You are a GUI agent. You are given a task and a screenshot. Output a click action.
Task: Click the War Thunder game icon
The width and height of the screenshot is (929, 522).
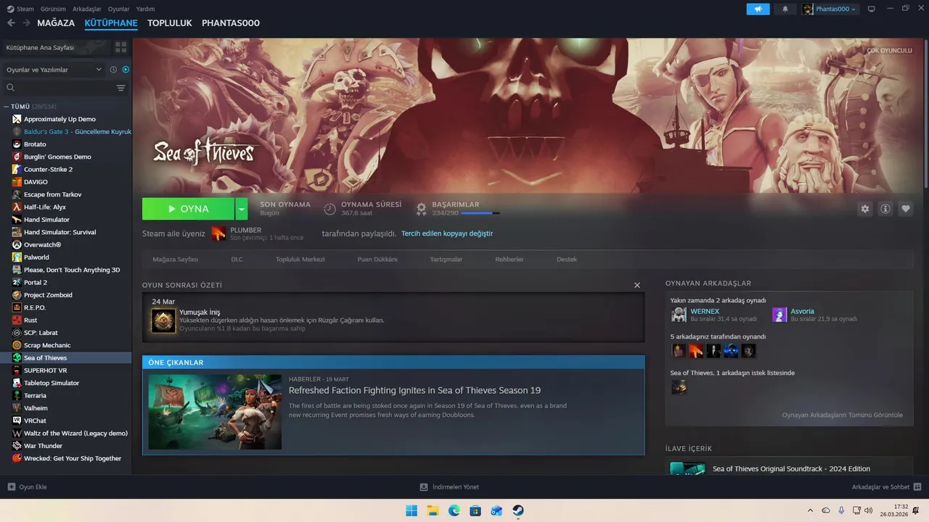pos(17,446)
